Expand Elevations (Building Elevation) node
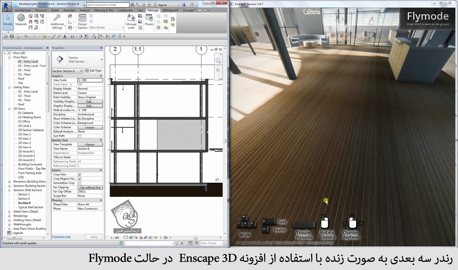Image resolution: width=458 pixels, height=270 pixels. 9,182
